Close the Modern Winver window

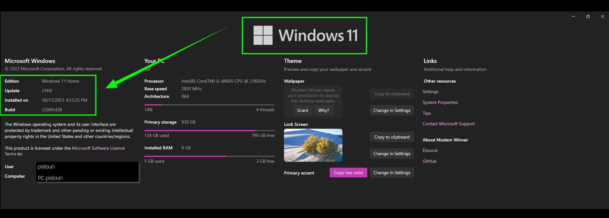pyautogui.click(x=603, y=17)
